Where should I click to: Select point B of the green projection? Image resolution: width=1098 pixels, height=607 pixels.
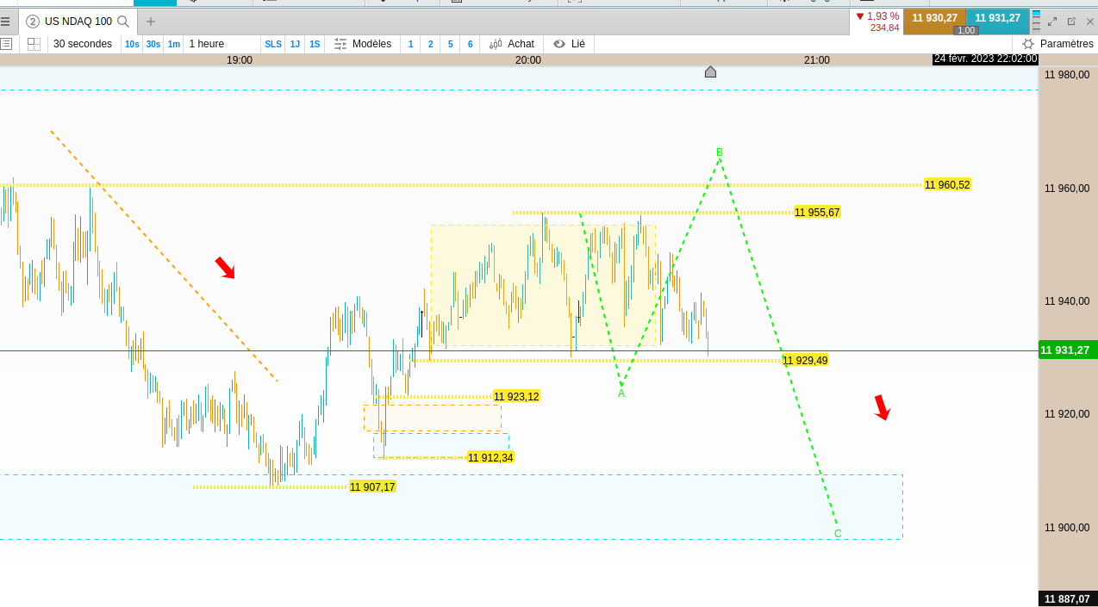click(x=720, y=152)
